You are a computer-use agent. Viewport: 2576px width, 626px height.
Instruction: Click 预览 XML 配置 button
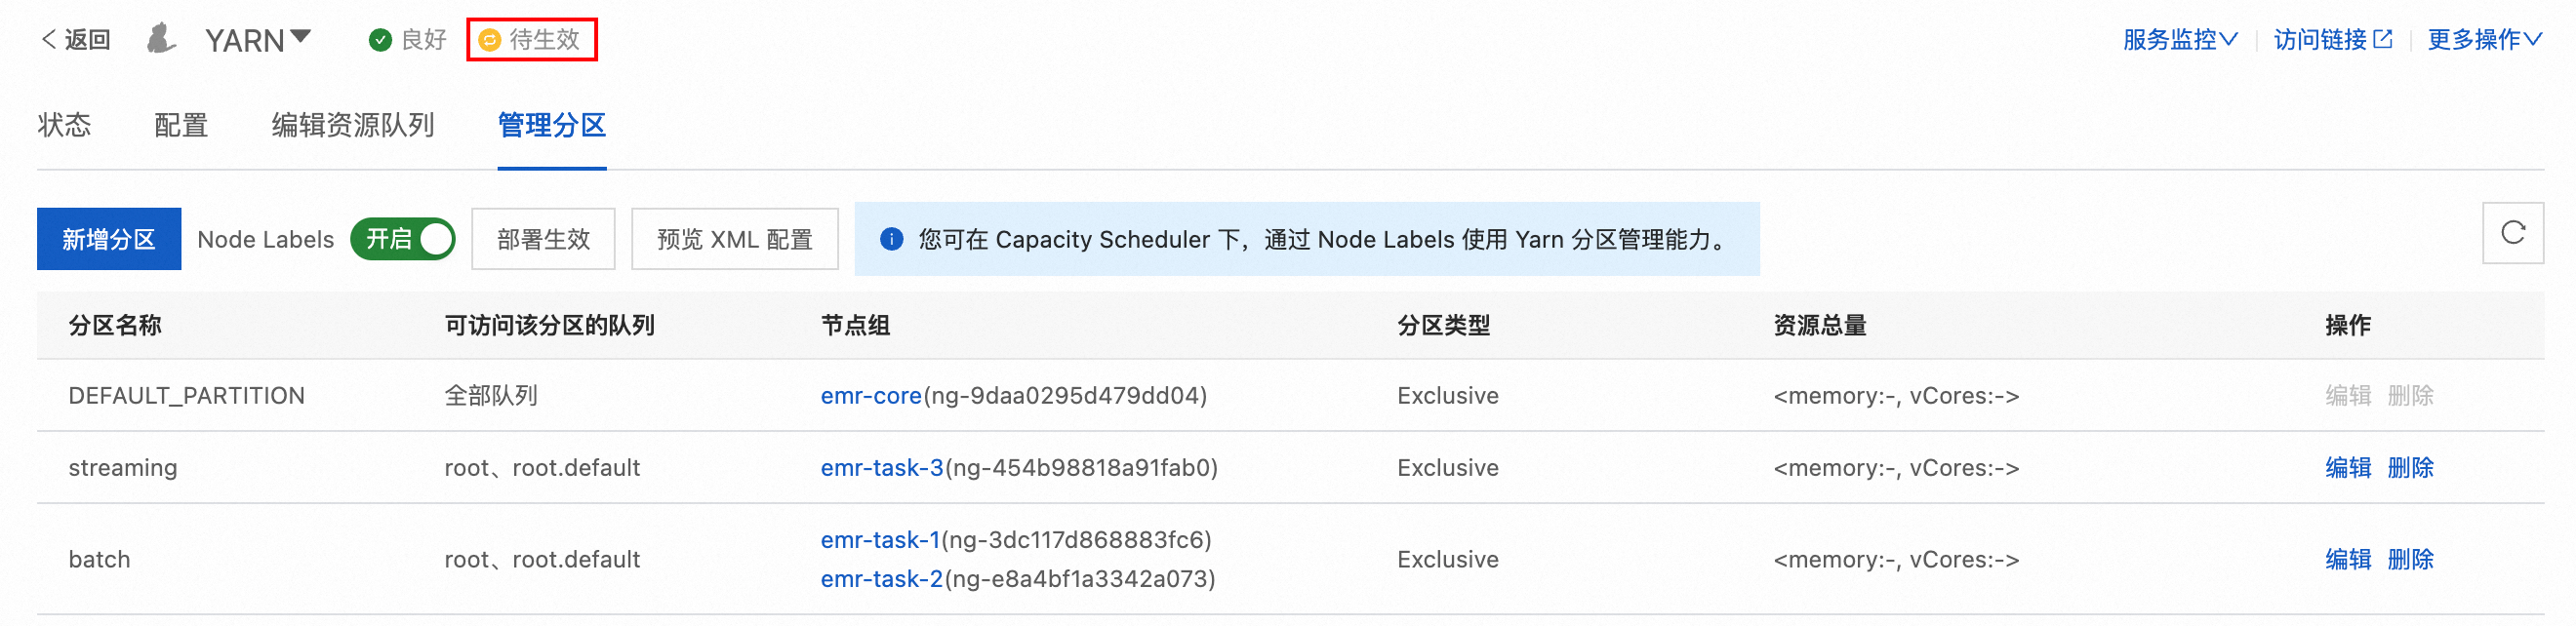pos(734,239)
